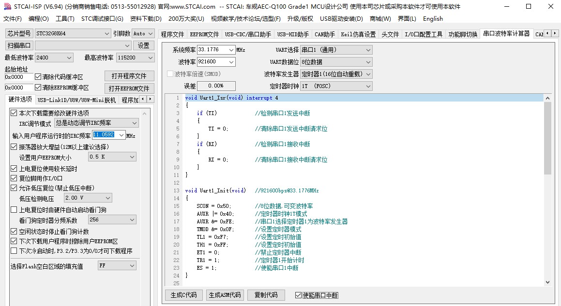This screenshot has height=306, width=561.
Task: Switch interface language to English
Action: click(x=433, y=18)
